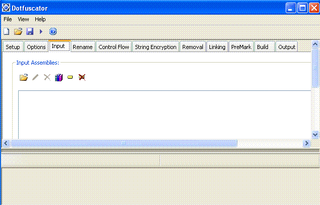320x205 pixels.
Task: Click the horizontal scrollbar thumb
Action: pyautogui.click(x=124, y=143)
